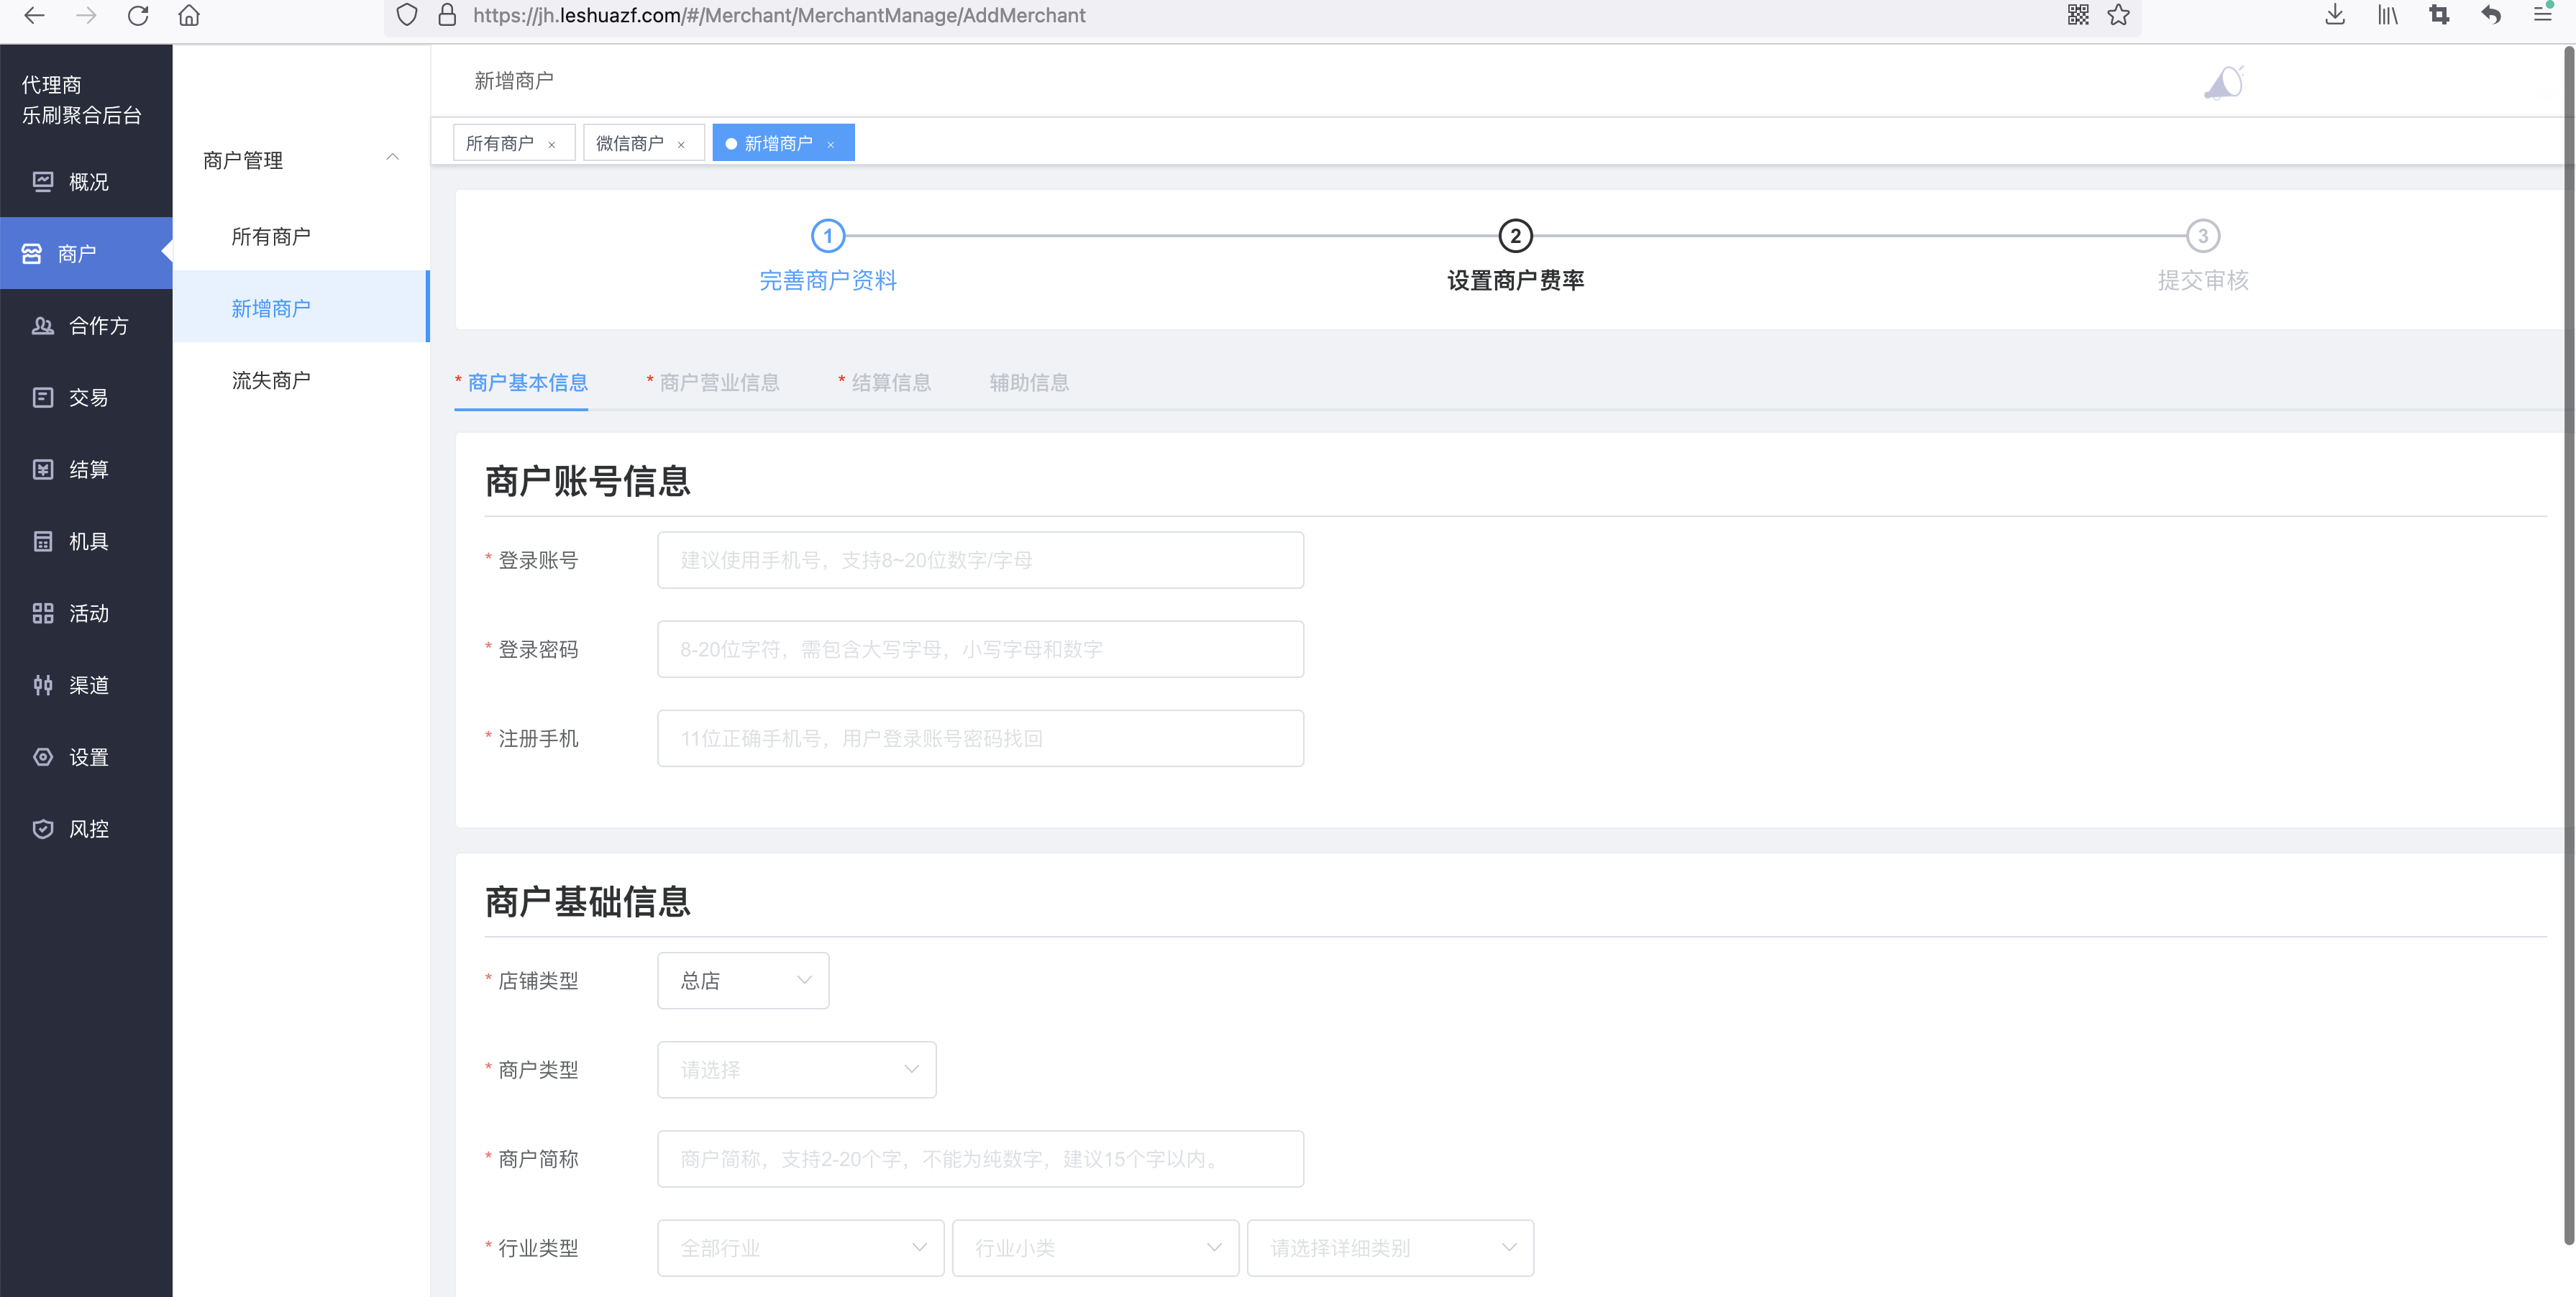This screenshot has width=2576, height=1297.
Task: Click the browser QR code icon
Action: point(2078,15)
